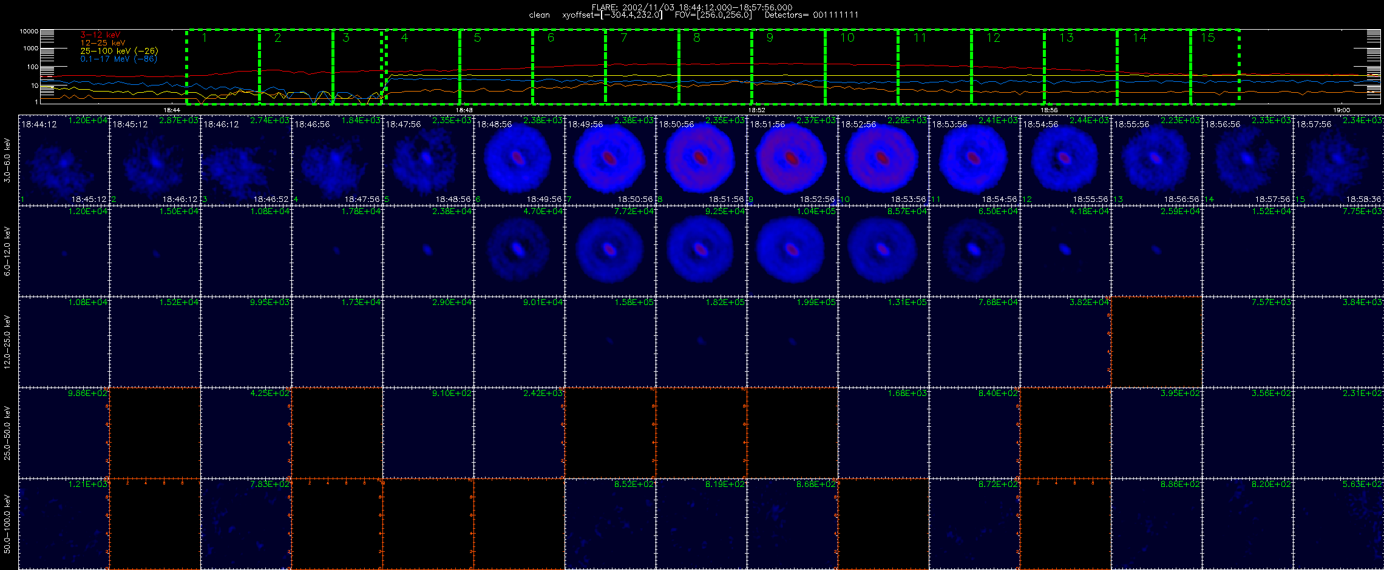Image resolution: width=1384 pixels, height=570 pixels.
Task: Open the 50.0-100.0 keV image with peak 7.83E+02
Action: coord(246,524)
